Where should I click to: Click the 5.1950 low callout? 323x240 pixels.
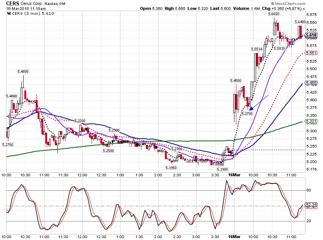171,168
